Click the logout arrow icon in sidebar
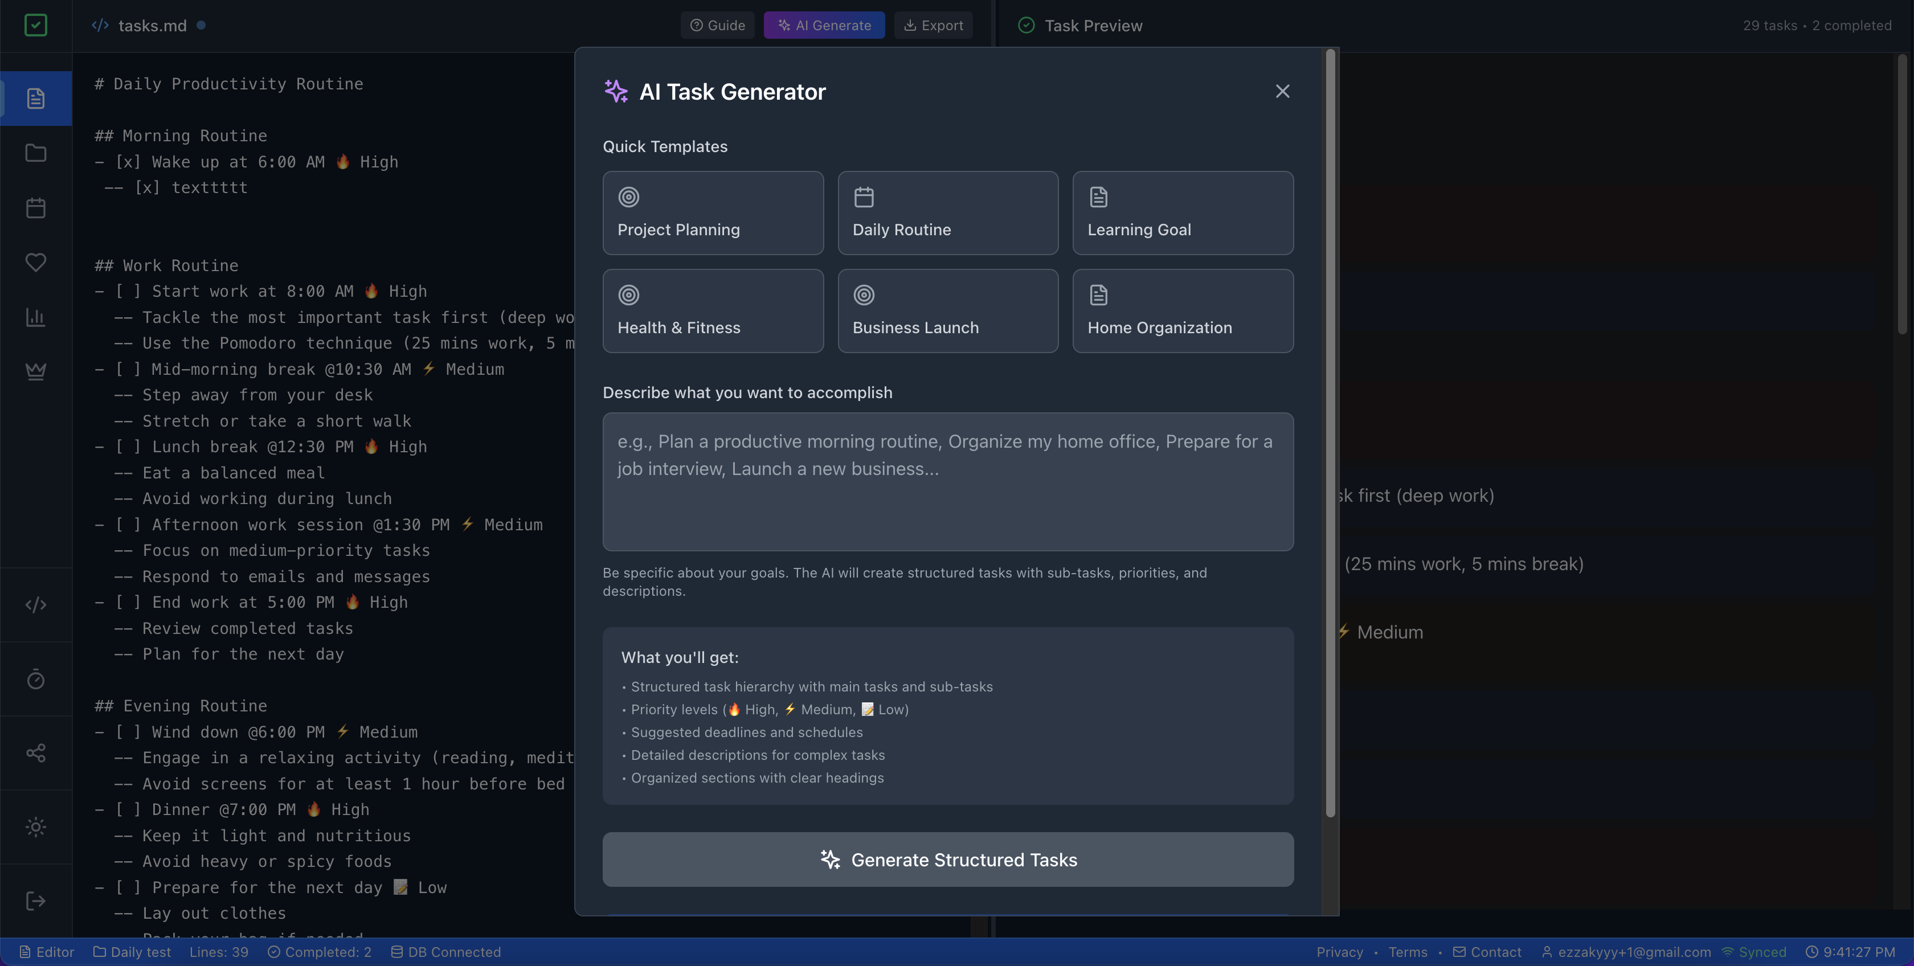Screen dimensions: 1914x966 (x=36, y=901)
